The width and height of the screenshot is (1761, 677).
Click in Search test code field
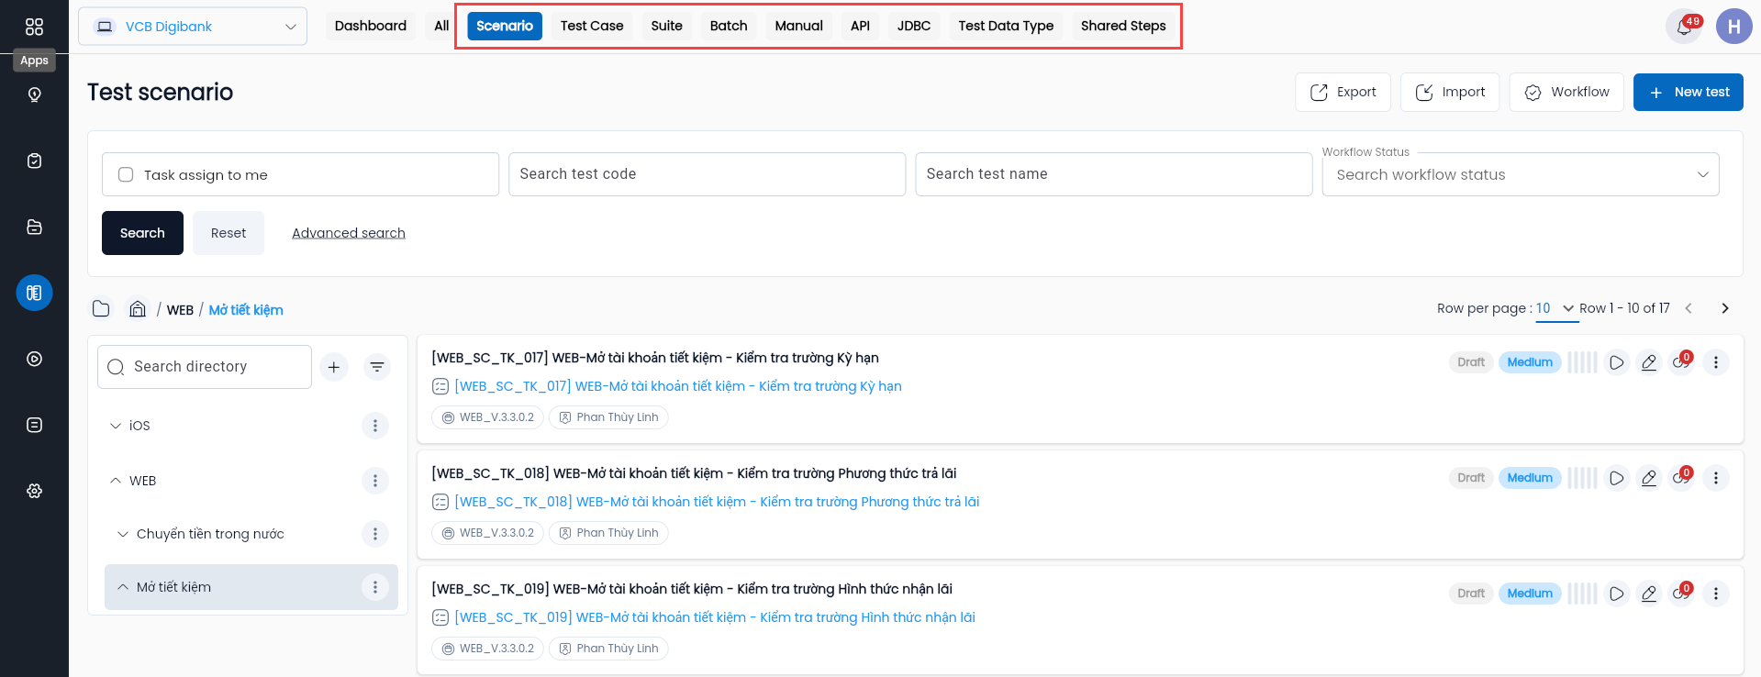click(708, 174)
